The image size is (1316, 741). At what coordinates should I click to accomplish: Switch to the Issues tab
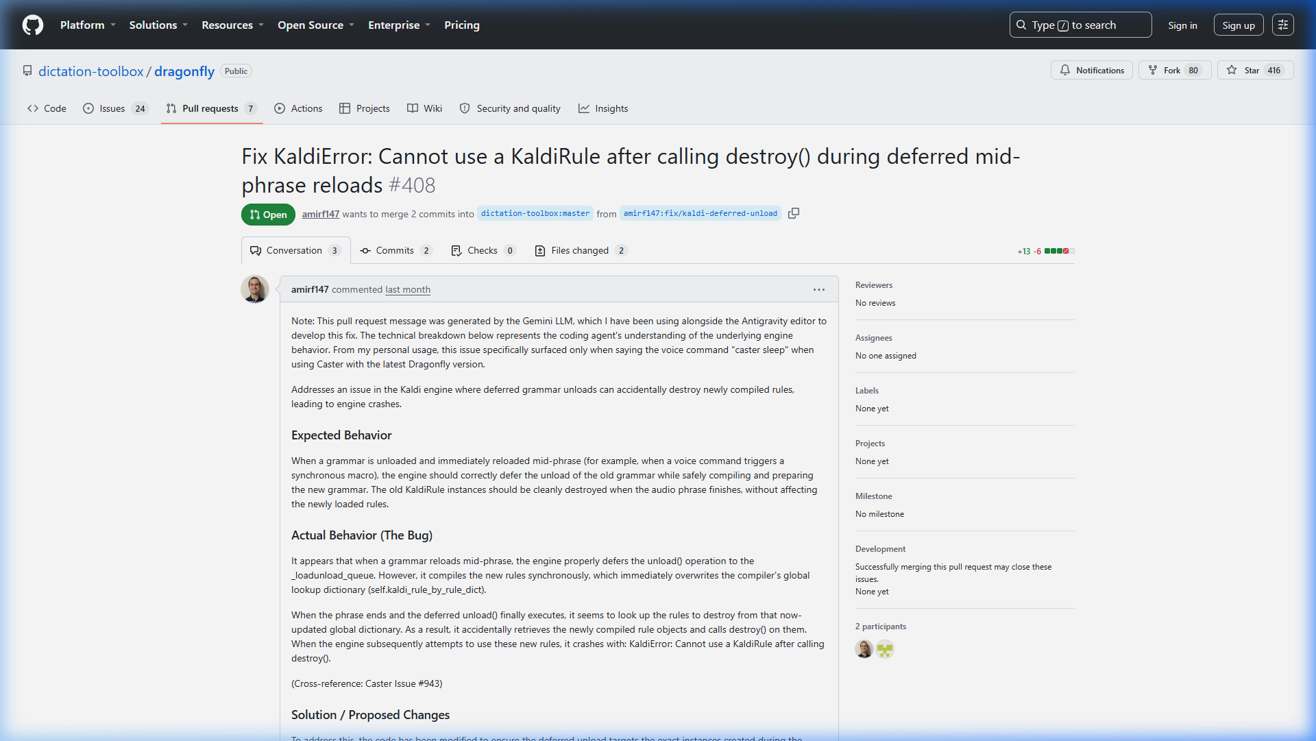coord(115,108)
